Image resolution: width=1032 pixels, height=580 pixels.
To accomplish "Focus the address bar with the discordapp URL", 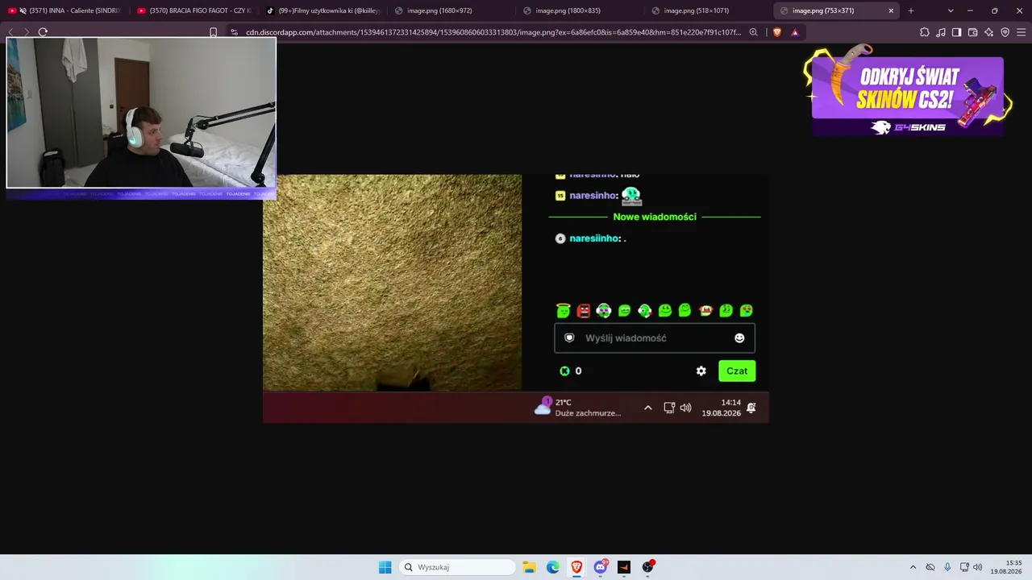I will coord(493,32).
